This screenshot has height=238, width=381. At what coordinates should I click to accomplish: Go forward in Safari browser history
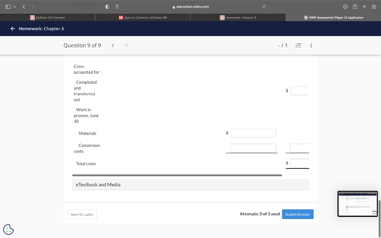coord(33,7)
